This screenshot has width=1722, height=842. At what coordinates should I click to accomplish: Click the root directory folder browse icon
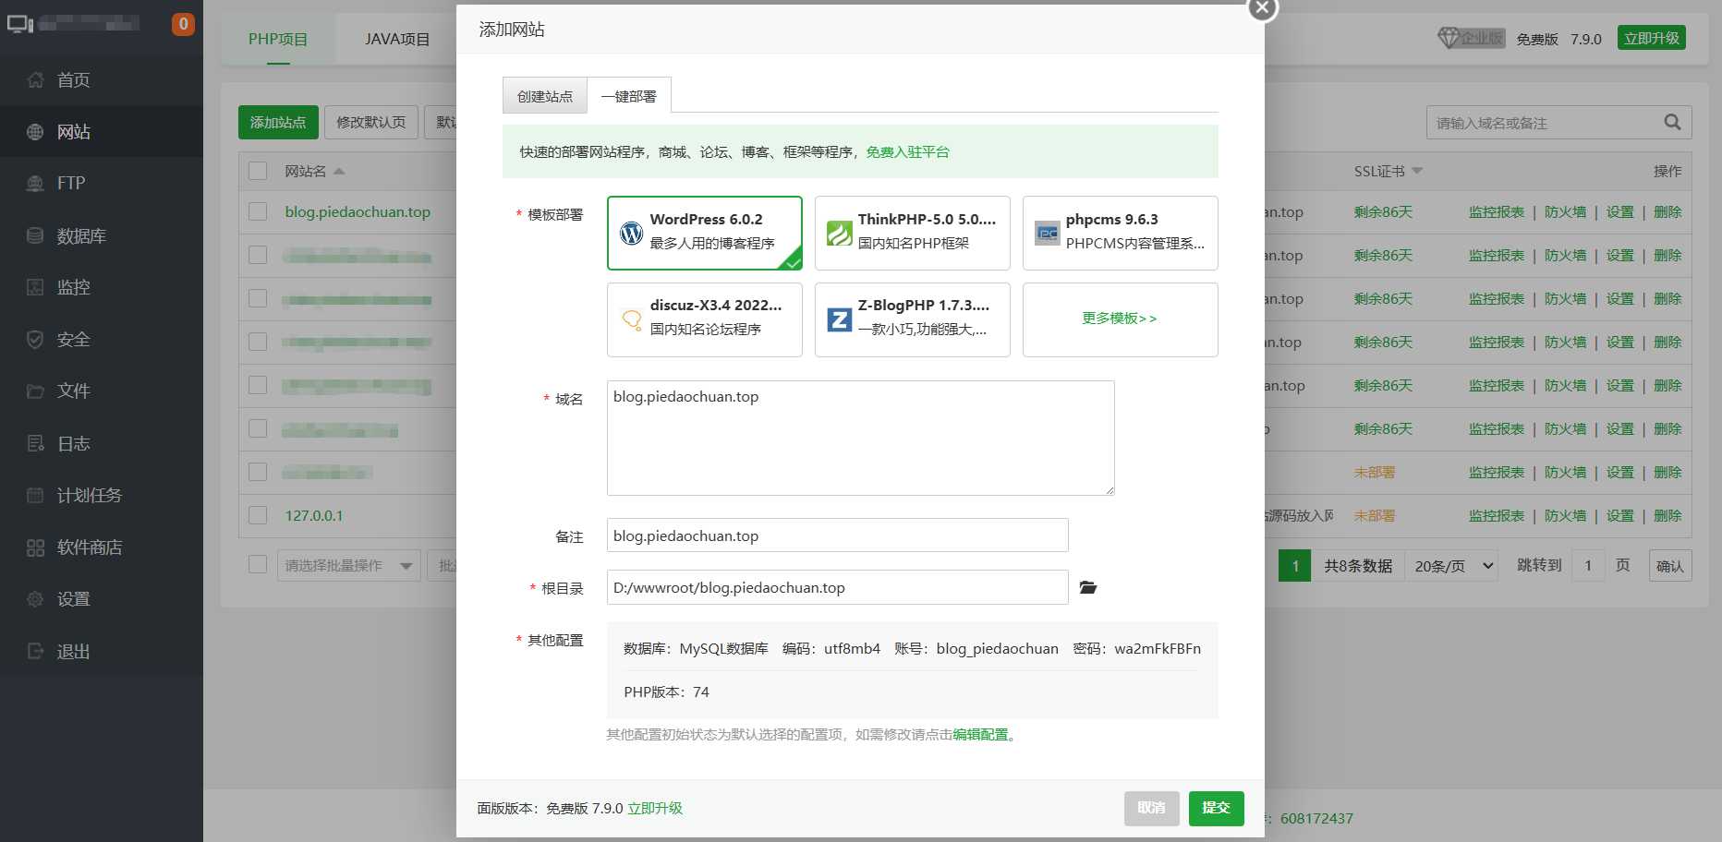coord(1088,587)
